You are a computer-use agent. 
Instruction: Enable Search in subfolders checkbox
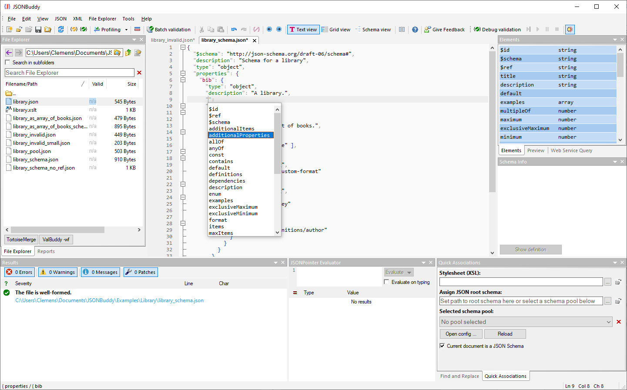[7, 63]
